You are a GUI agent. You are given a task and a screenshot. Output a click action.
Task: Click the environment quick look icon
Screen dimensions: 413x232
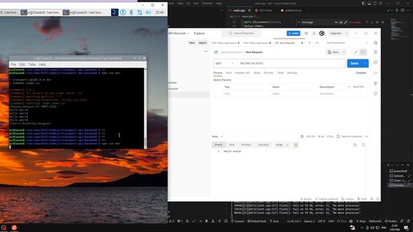click(x=376, y=43)
